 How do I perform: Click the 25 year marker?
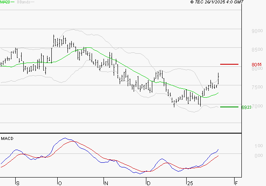190,183
